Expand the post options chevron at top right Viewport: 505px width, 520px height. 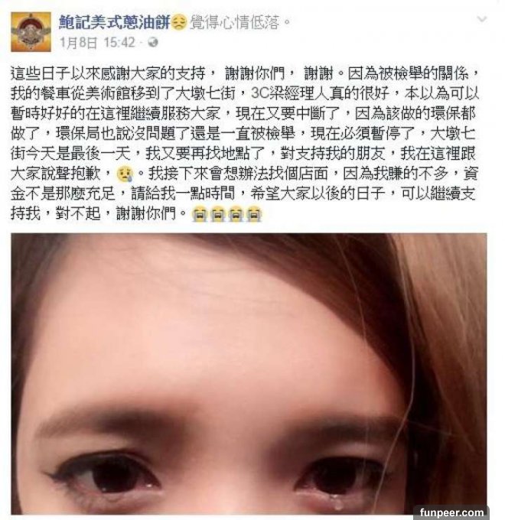click(x=482, y=20)
